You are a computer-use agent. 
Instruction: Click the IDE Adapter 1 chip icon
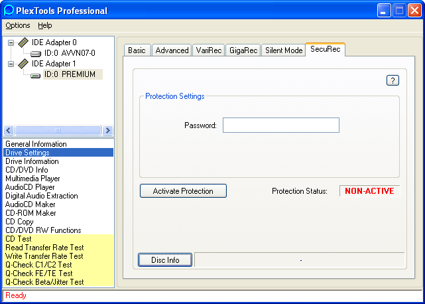coord(23,64)
